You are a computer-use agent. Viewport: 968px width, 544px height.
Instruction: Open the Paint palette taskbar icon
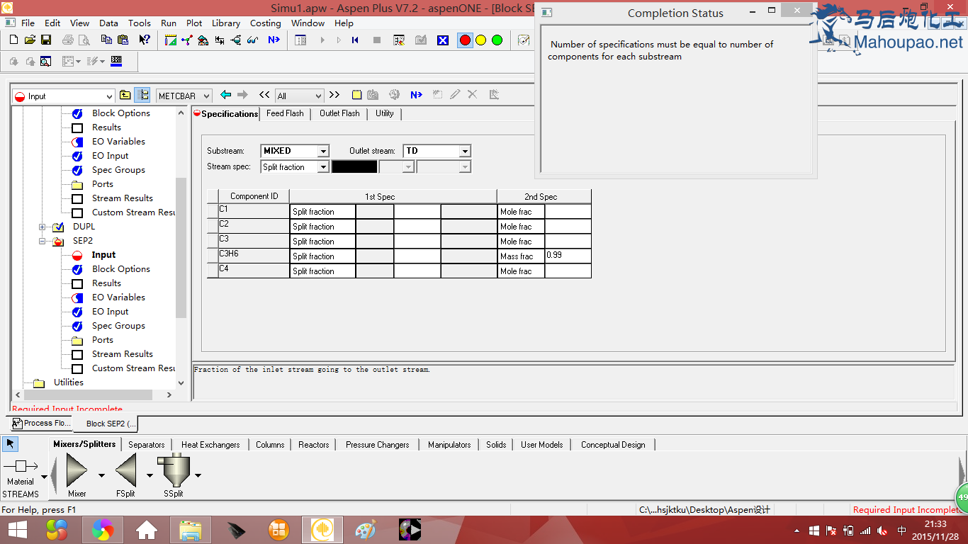coord(366,529)
